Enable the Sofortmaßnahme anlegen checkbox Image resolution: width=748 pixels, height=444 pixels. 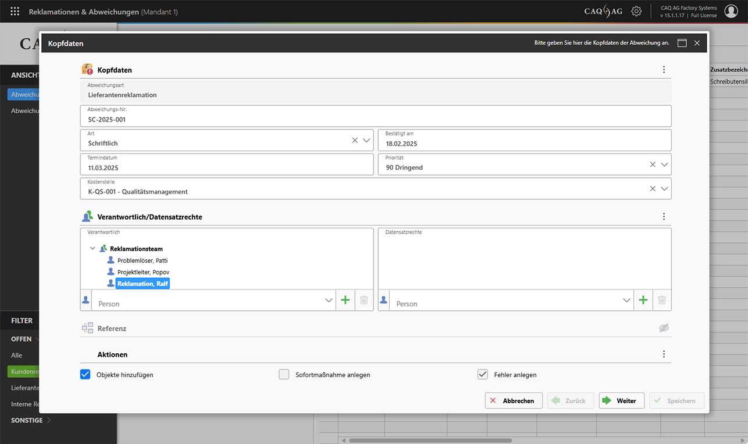click(284, 374)
